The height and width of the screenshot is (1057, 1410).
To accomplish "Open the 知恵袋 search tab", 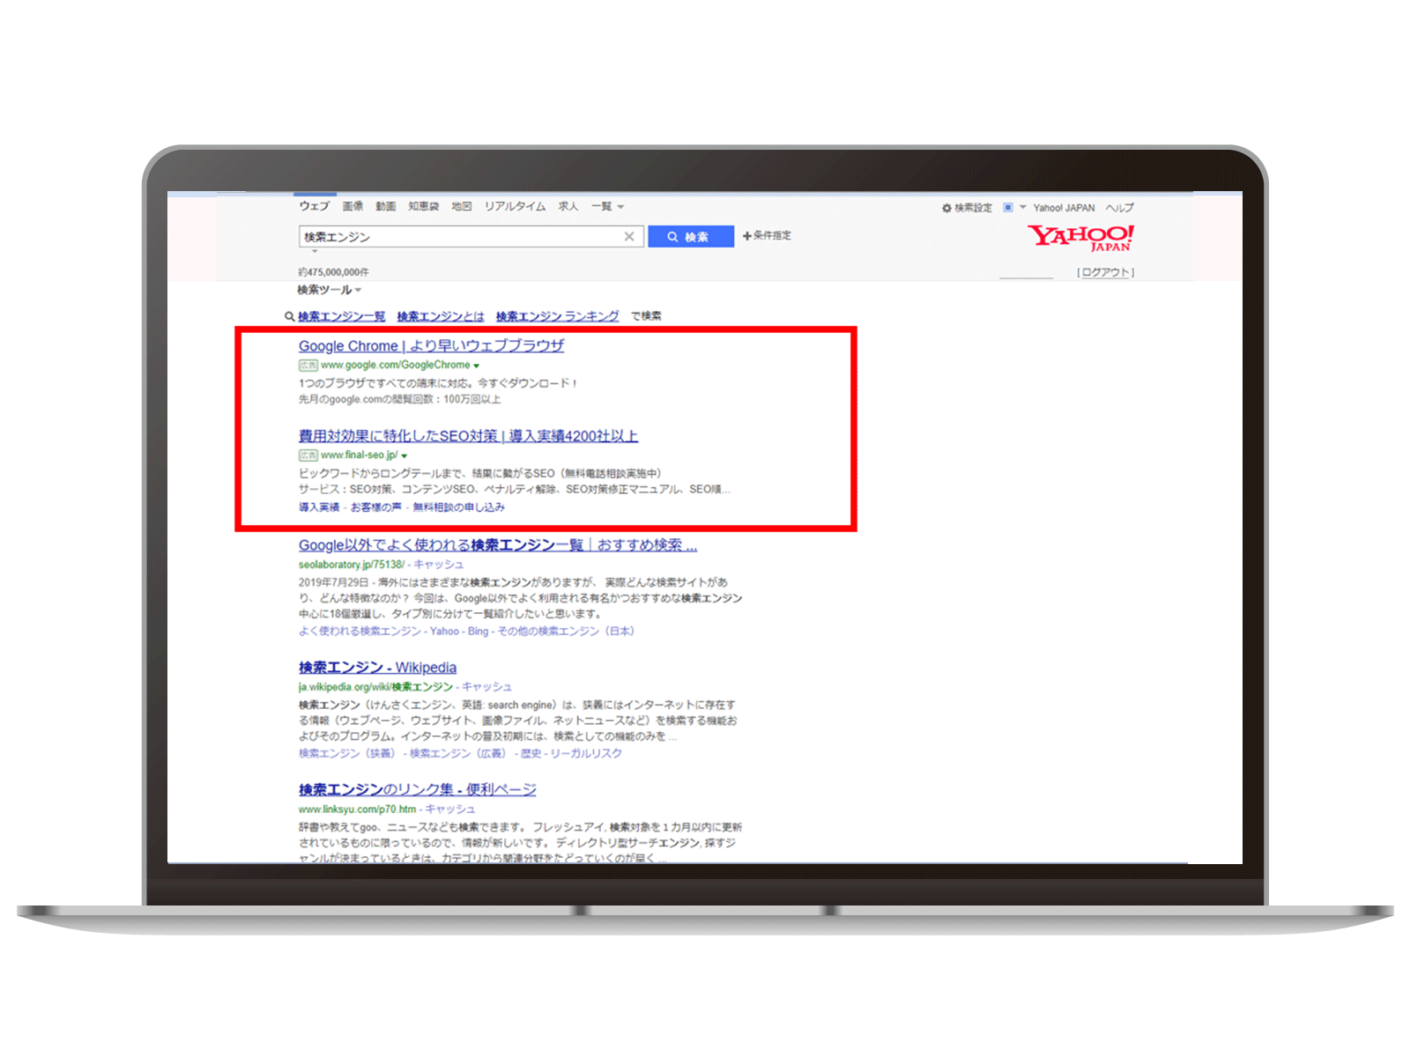I will tap(423, 206).
